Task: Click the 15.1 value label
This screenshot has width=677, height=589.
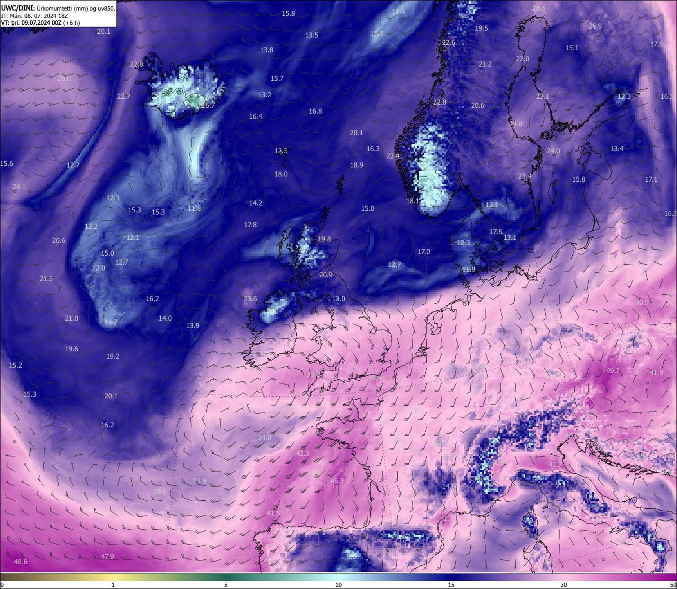Action: tap(572, 48)
